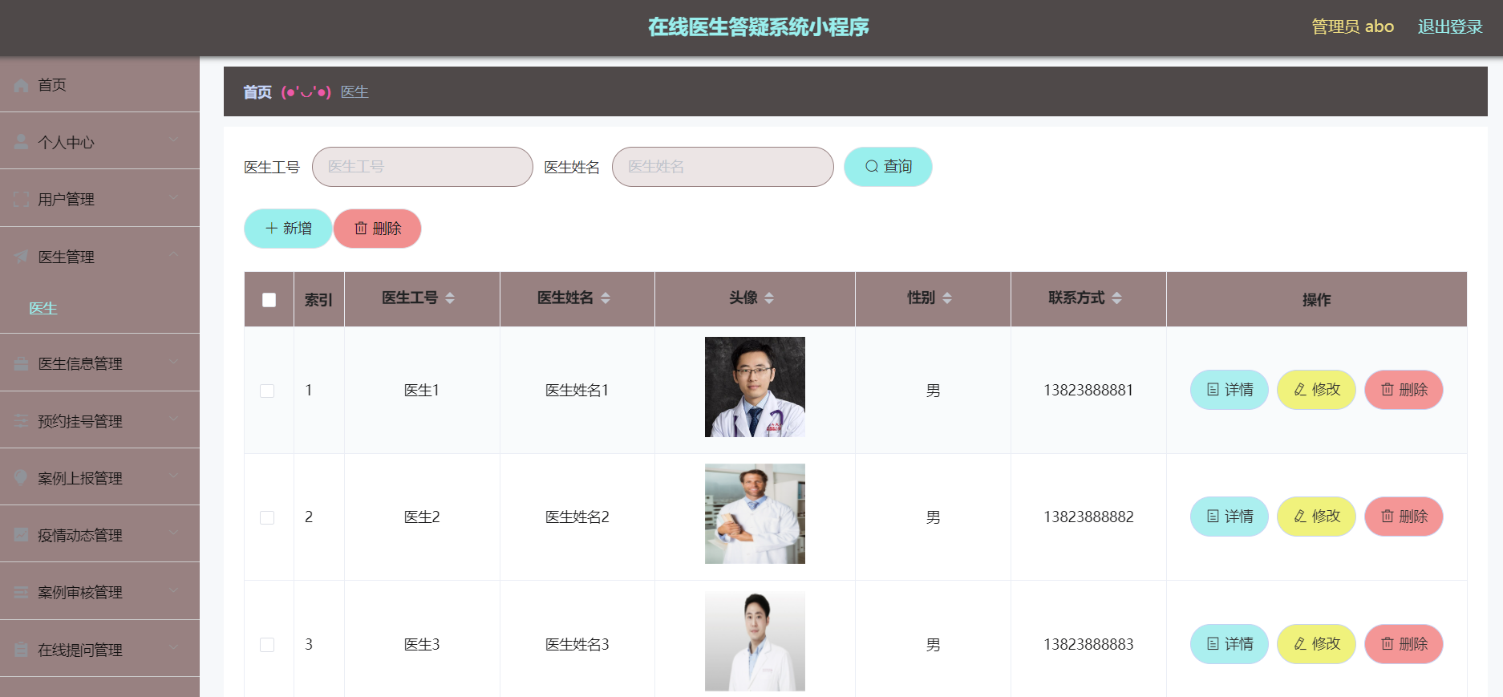Screen dimensions: 1503x697
Task: Click the paper plane icon beside 医生管理
Action: click(22, 257)
